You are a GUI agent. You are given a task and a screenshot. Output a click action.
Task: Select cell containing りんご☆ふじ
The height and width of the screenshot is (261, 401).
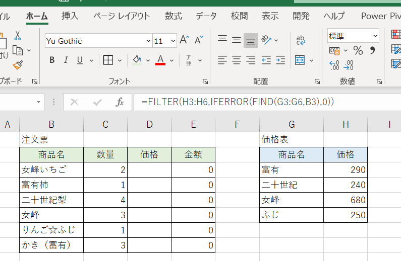(x=51, y=230)
